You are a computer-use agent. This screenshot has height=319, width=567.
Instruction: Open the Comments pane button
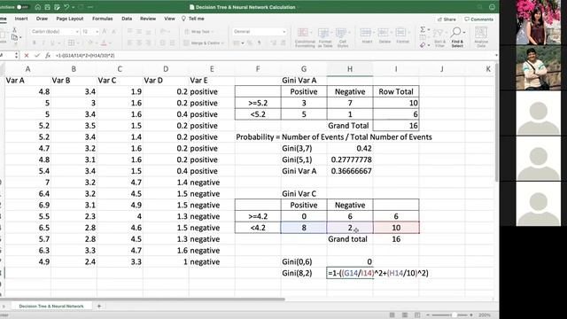[x=478, y=19]
